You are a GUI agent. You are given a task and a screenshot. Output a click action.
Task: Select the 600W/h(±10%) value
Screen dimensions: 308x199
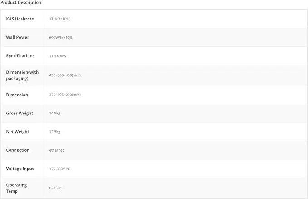coord(61,37)
